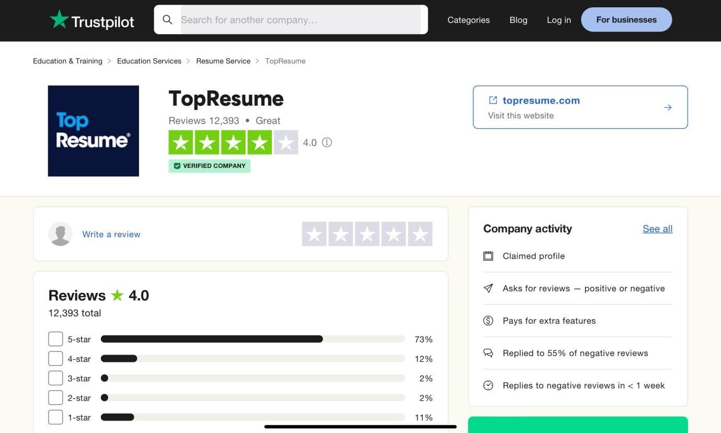Check the 3-star filter checkbox
The image size is (721, 433).
(x=55, y=378)
